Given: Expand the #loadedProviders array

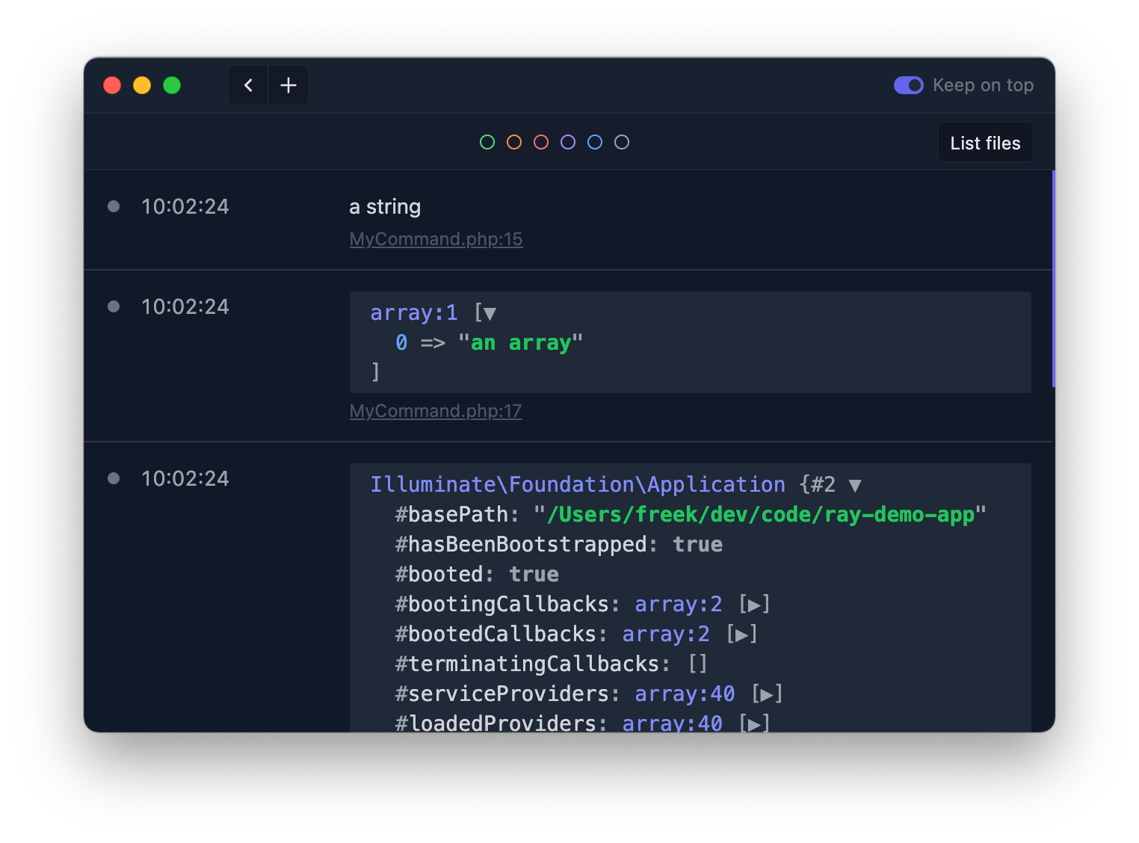Looking at the screenshot, I should pos(754,724).
